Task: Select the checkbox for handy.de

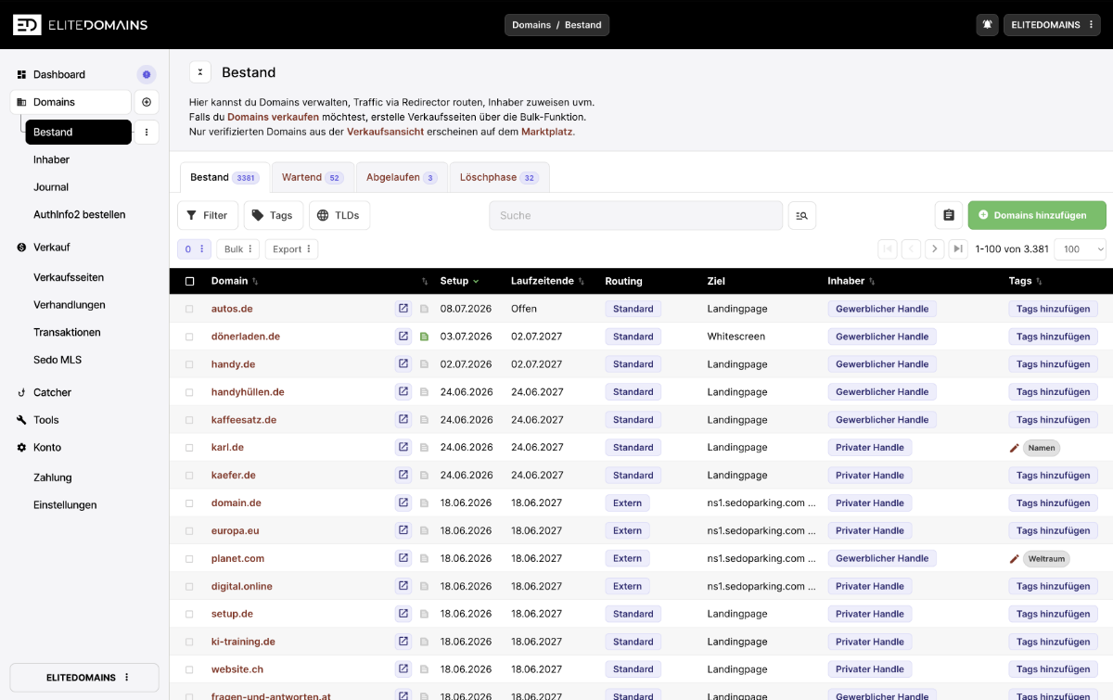Action: point(190,364)
